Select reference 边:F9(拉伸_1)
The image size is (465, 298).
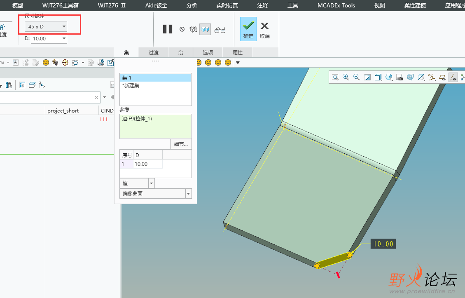click(137, 119)
